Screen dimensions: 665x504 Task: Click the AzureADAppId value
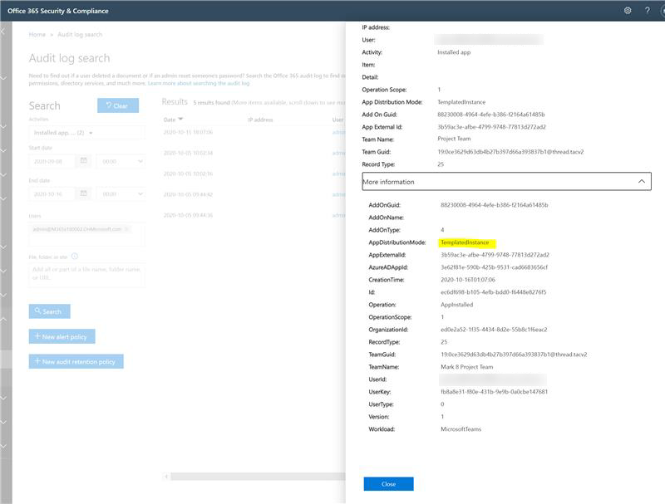click(494, 267)
